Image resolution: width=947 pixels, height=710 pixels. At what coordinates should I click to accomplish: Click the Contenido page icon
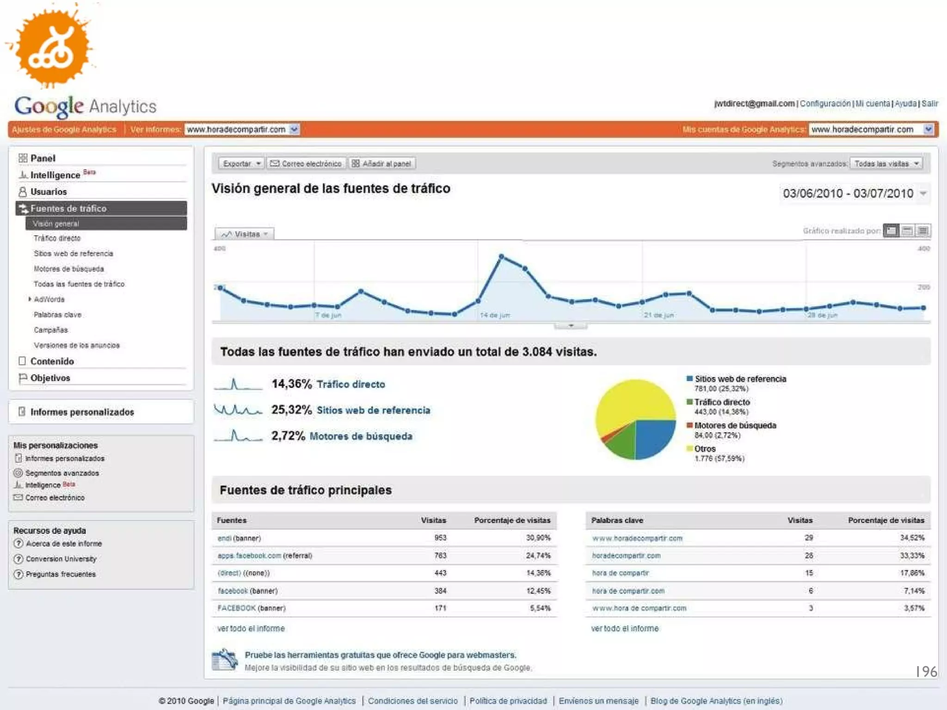coord(22,361)
